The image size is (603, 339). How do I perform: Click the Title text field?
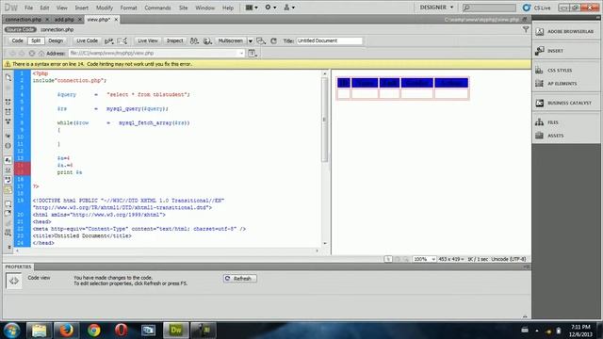tap(329, 40)
